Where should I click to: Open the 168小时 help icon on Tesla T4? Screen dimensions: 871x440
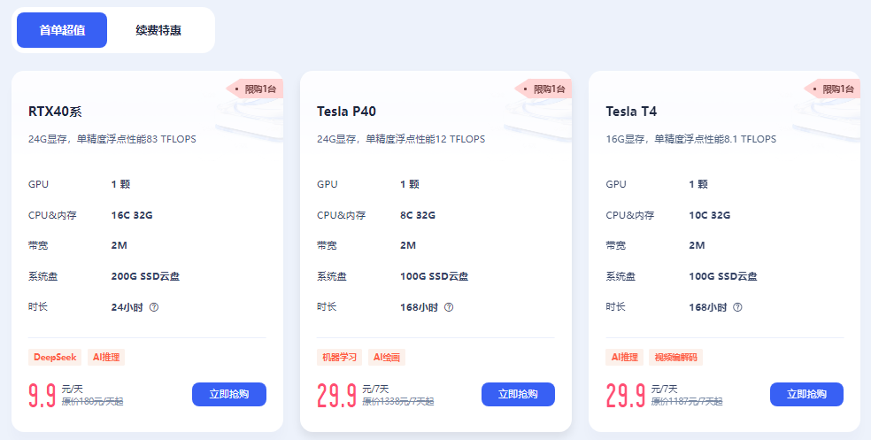click(x=737, y=307)
